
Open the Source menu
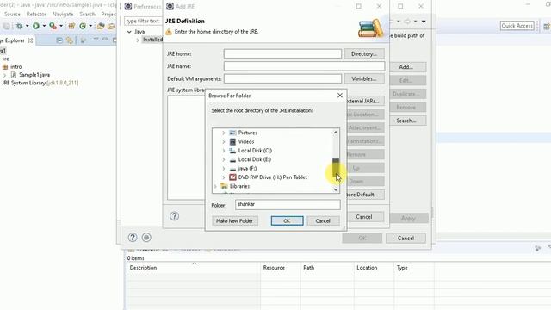12,14
